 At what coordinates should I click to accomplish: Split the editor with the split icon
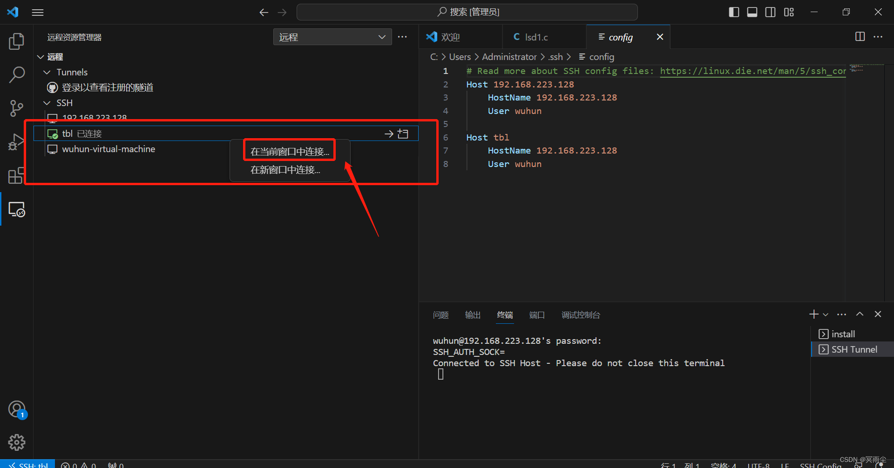[860, 37]
